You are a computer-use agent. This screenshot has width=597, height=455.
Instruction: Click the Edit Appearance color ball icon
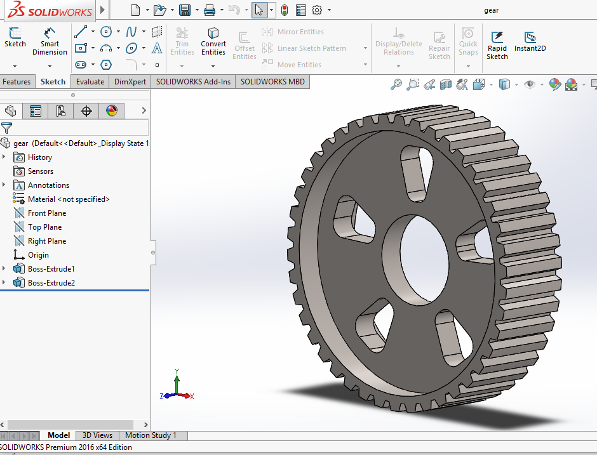click(x=554, y=84)
